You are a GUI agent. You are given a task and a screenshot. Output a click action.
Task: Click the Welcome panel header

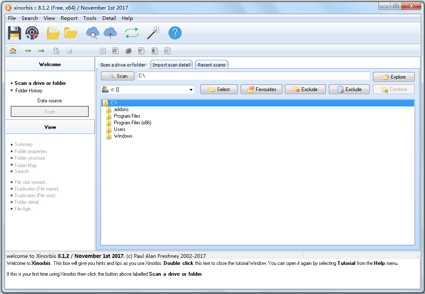50,64
